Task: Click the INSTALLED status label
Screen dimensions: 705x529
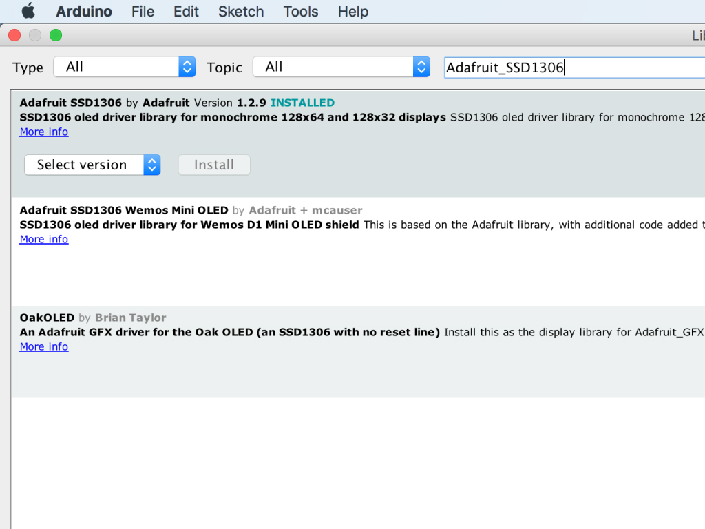Action: (303, 103)
